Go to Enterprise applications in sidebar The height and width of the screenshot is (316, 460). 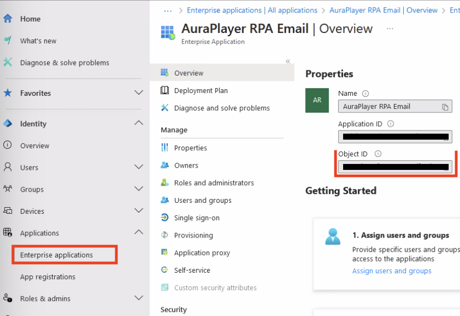(x=56, y=255)
